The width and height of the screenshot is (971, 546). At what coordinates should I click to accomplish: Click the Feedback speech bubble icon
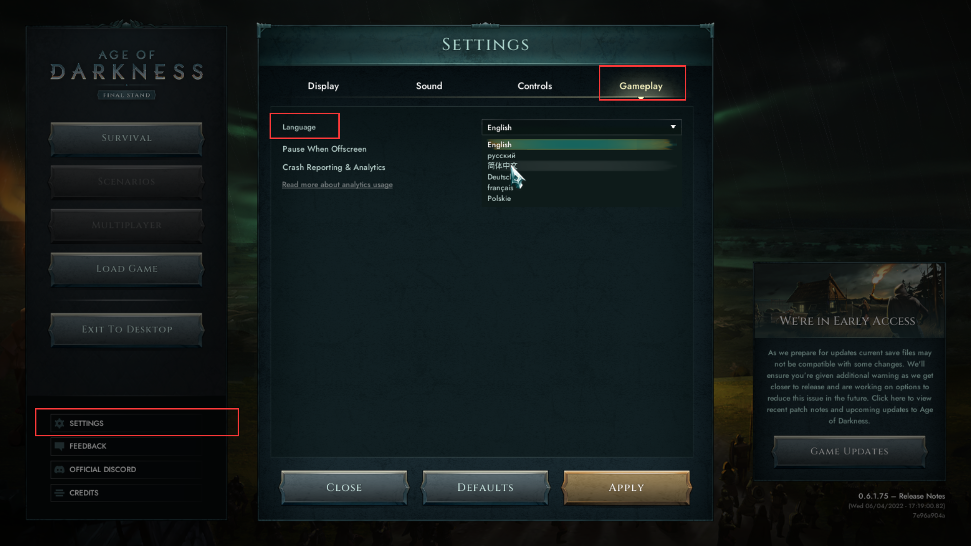60,446
